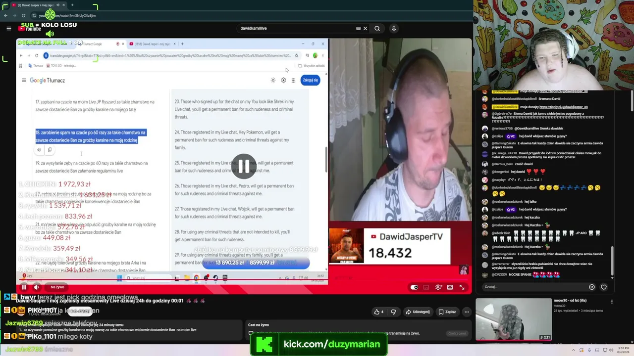
Task: Open the donation link tipply.pl in chat
Action: tap(563, 107)
